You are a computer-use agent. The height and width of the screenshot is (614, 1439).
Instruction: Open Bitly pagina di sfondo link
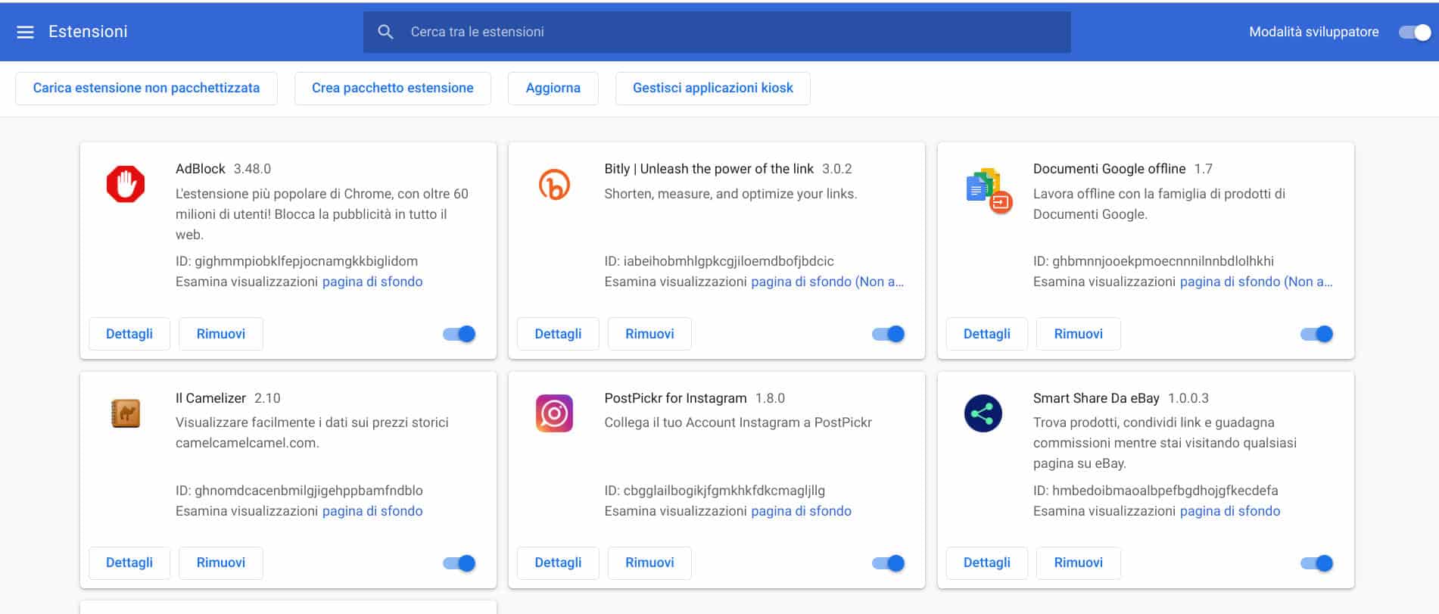click(827, 282)
